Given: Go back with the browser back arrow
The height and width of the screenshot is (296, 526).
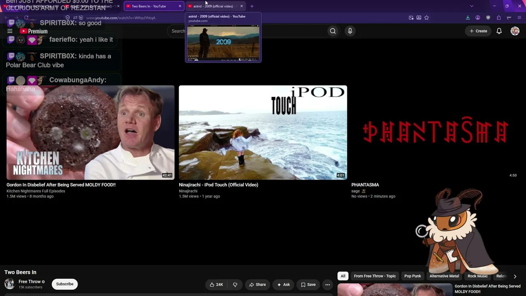Looking at the screenshot, I should pos(6,18).
